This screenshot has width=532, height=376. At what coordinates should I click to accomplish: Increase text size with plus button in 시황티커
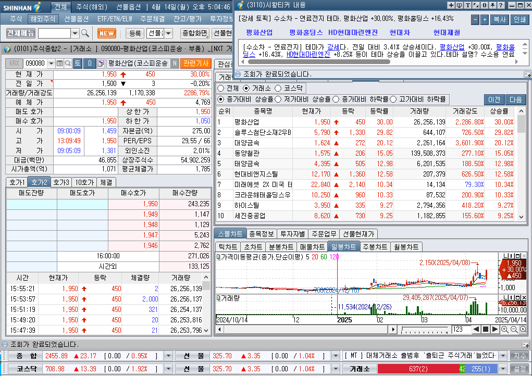[485, 20]
